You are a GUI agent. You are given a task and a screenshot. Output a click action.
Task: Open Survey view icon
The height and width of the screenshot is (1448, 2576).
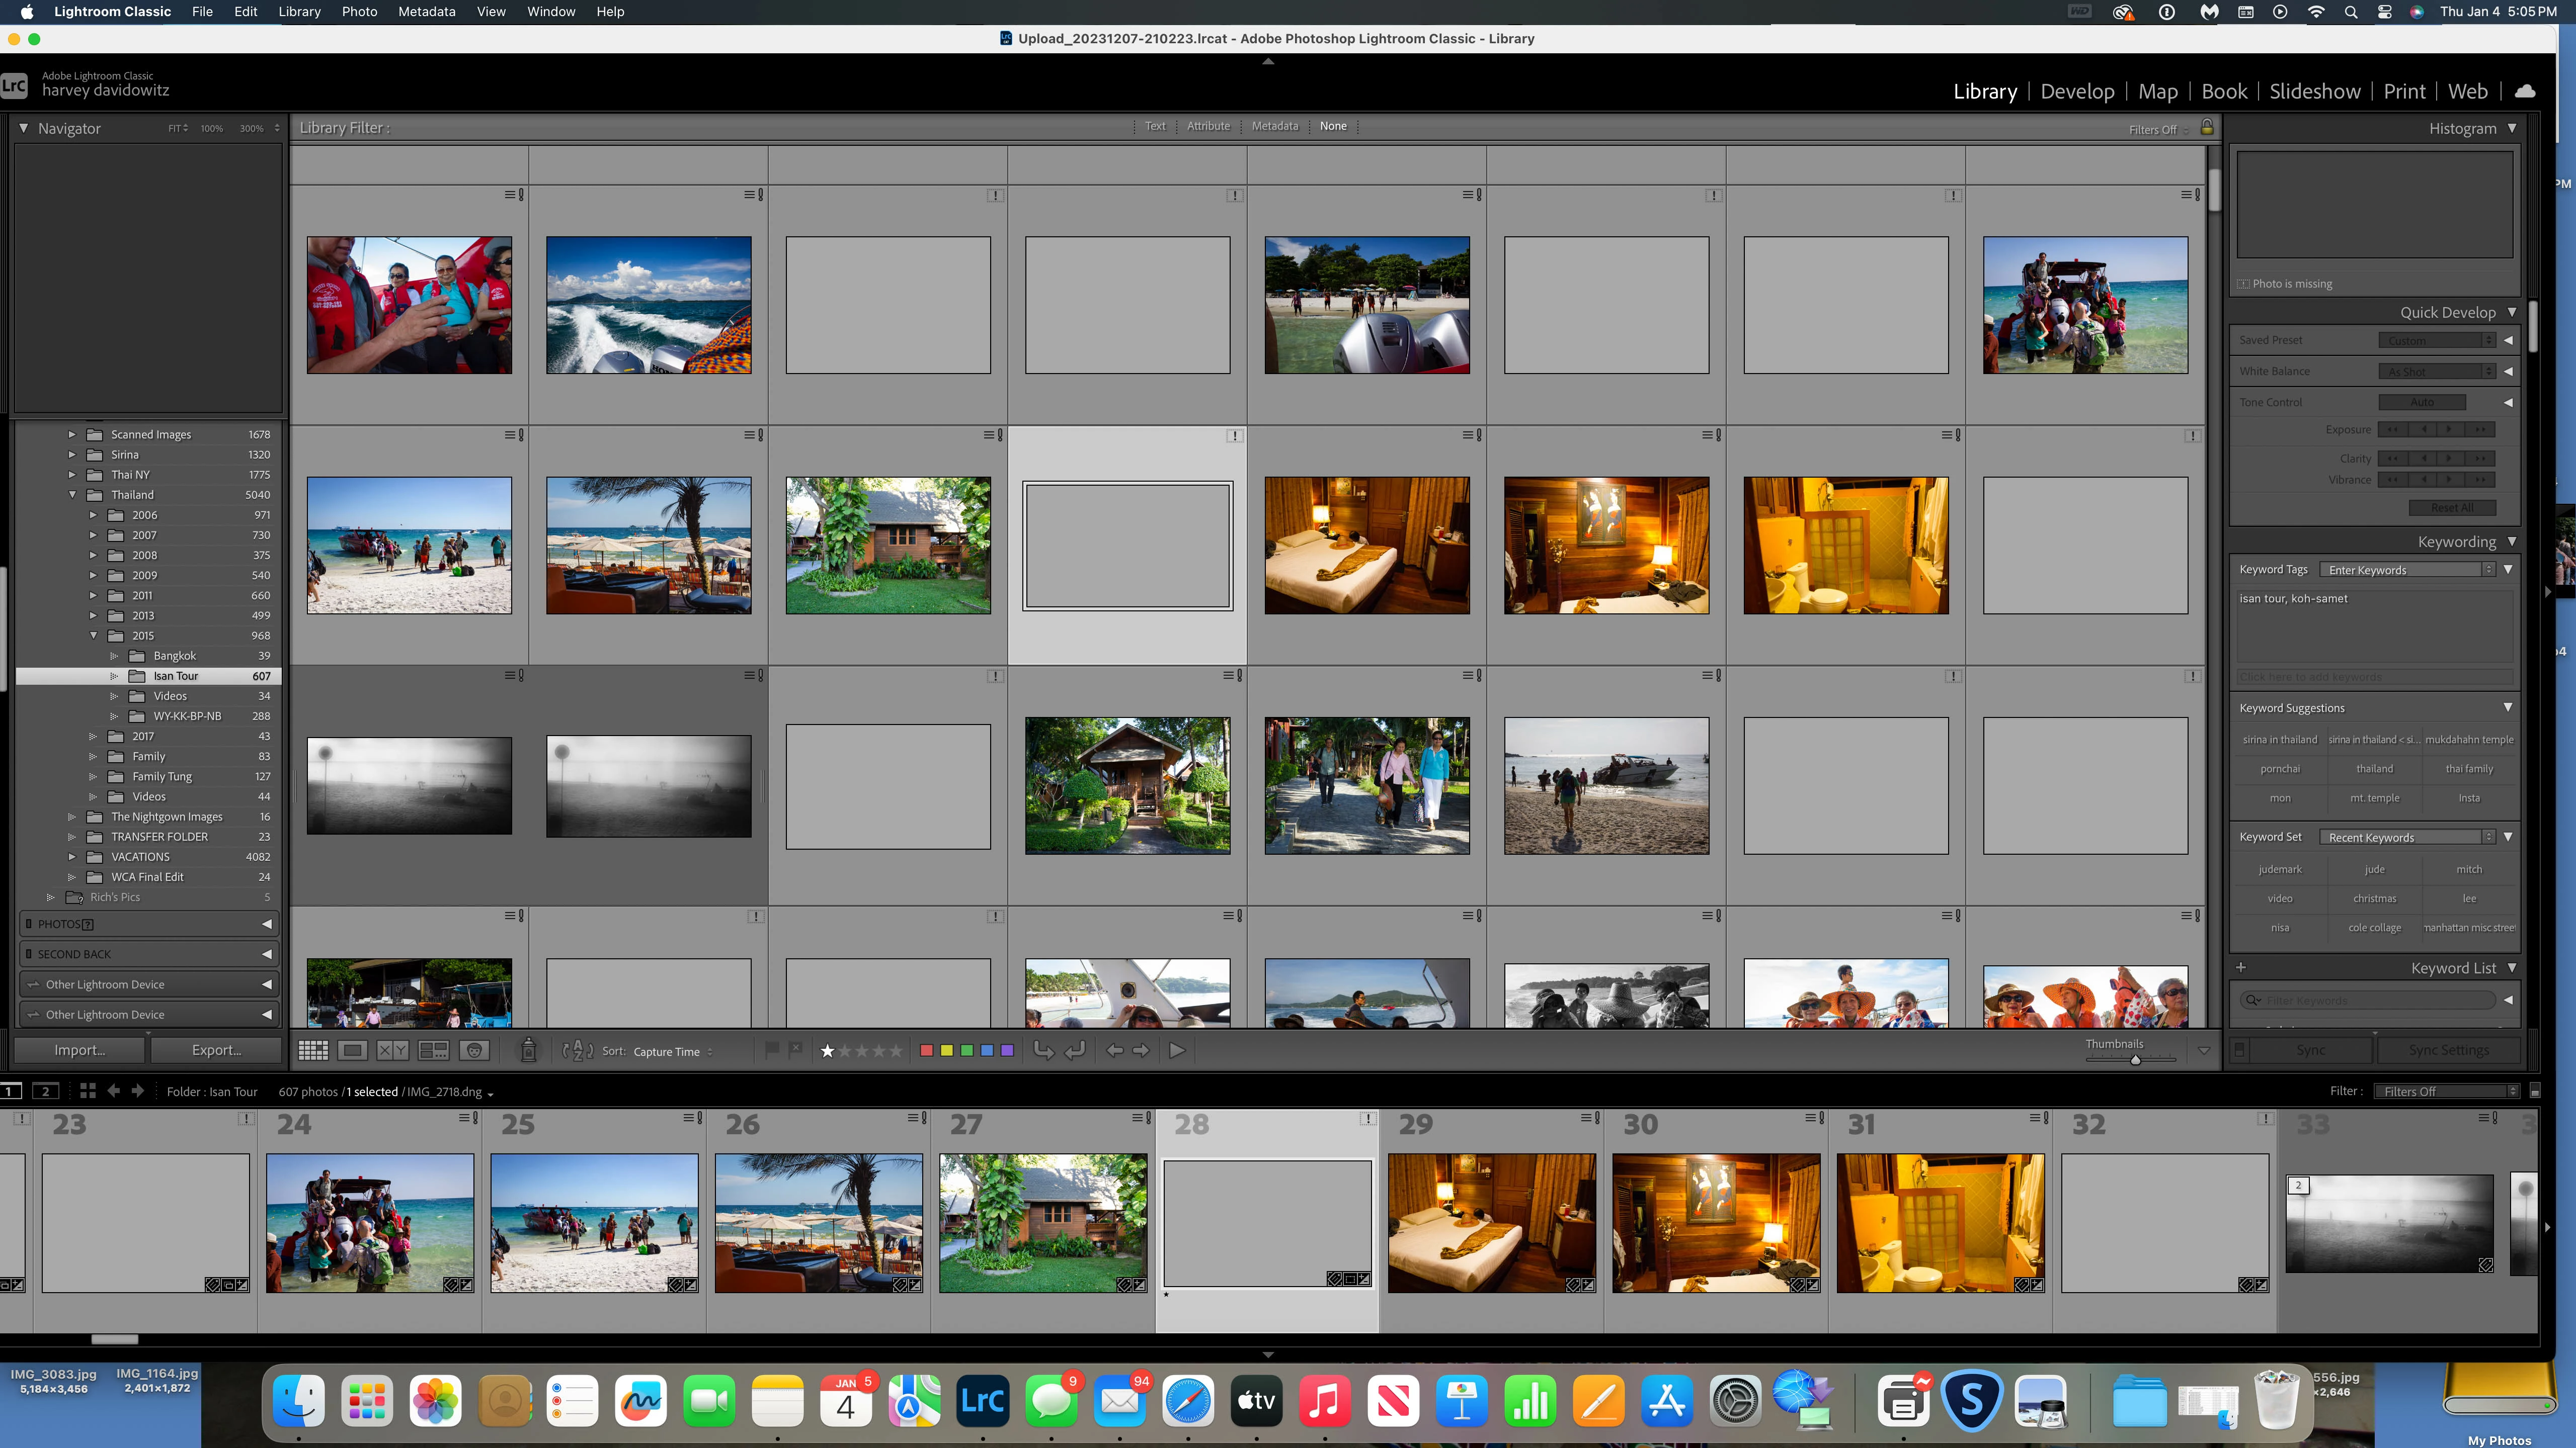(433, 1050)
